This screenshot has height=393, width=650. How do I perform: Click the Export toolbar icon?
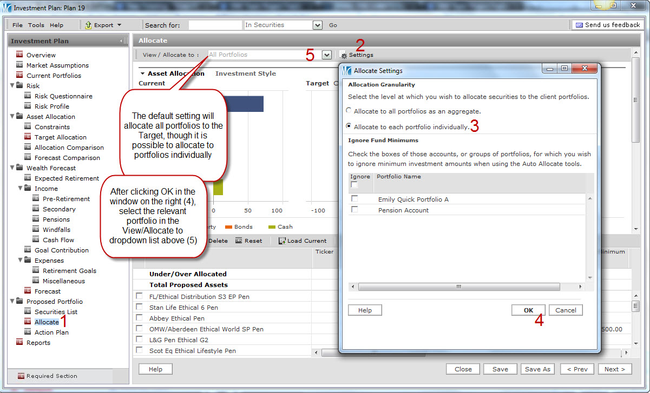tap(89, 25)
